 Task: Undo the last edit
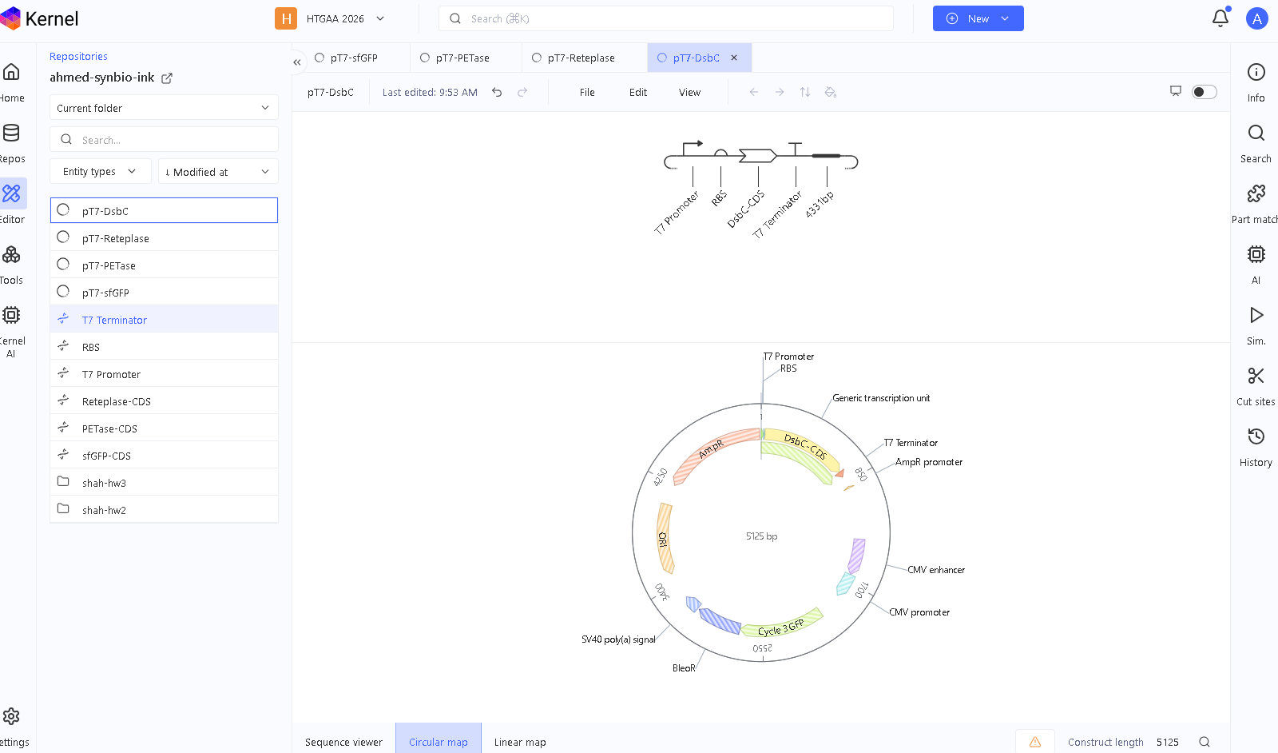click(x=497, y=92)
